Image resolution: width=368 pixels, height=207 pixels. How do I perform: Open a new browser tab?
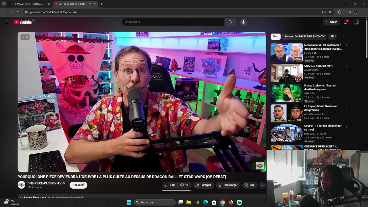(101, 4)
